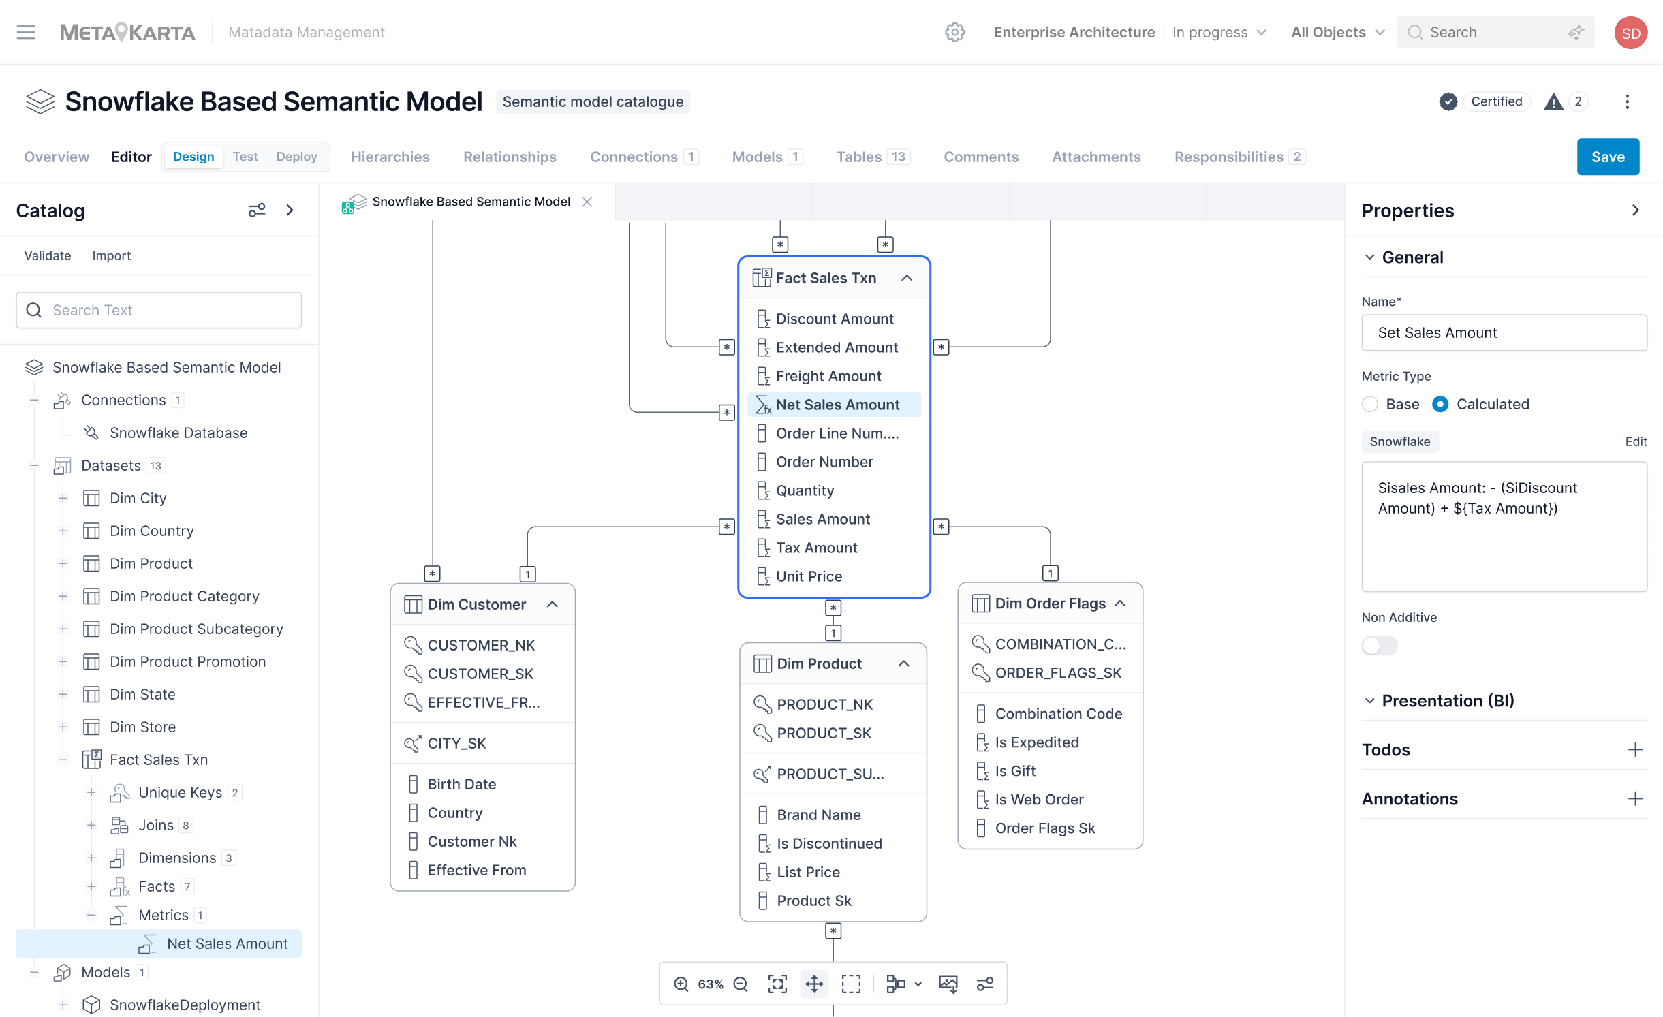The image size is (1663, 1017).
Task: Open the Relationships tab
Action: 510,157
